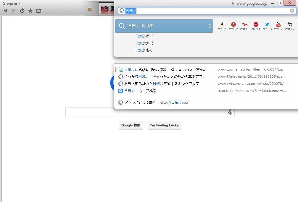Viewport: 298px width, 202px height.
Task: Click the blue magnifier favicon for ウェブ検索
Action: [x=121, y=91]
